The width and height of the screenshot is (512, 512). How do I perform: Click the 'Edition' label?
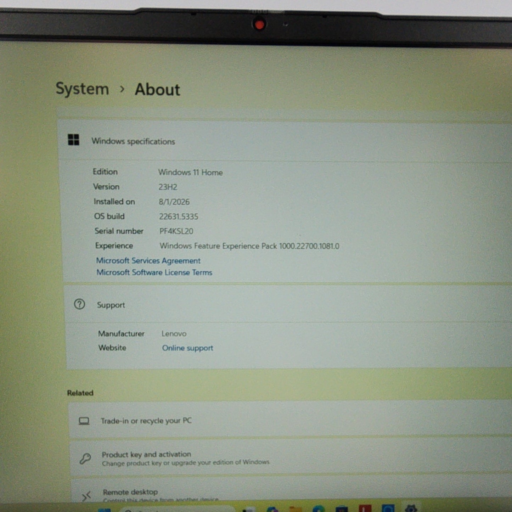point(105,171)
